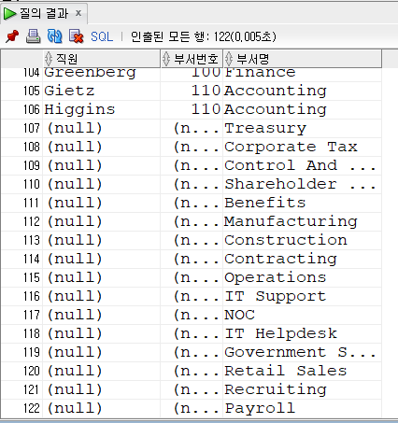Click Treasury department cell

302,128
